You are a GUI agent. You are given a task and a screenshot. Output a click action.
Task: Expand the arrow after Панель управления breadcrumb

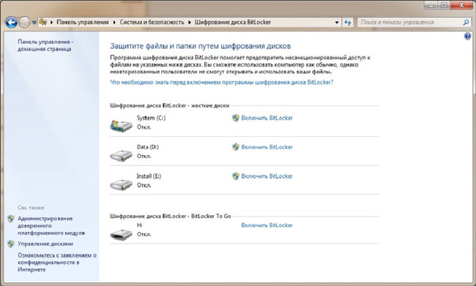click(114, 23)
